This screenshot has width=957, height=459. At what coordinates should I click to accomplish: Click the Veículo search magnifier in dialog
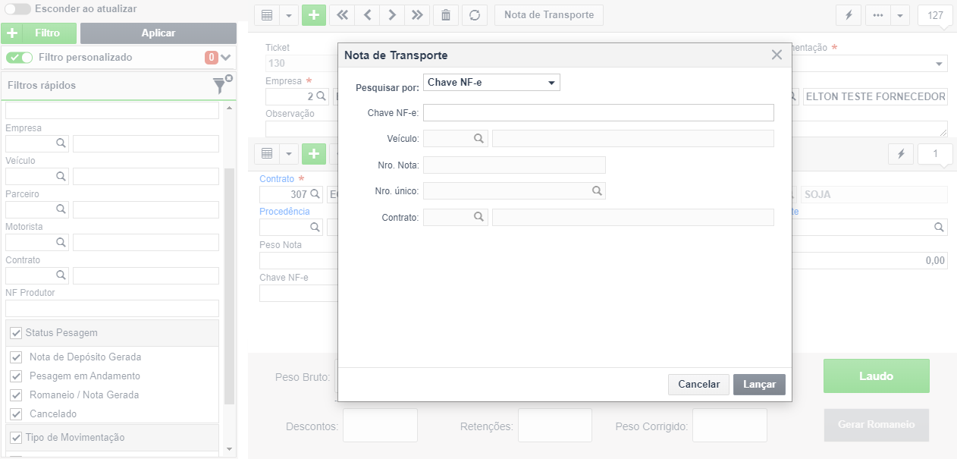click(478, 138)
